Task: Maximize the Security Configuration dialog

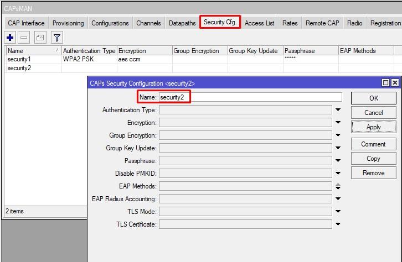Action: tap(385, 83)
